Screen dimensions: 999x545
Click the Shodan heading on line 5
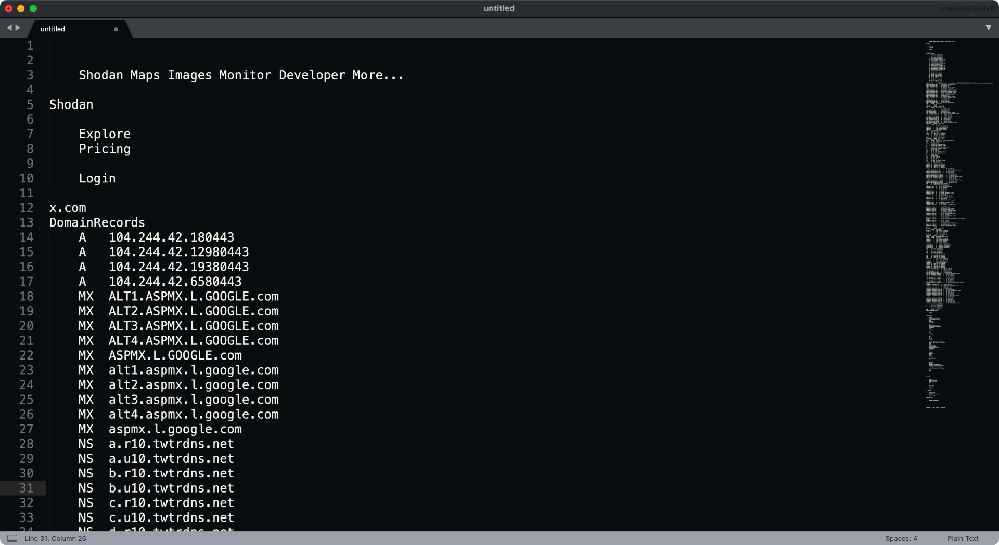(x=71, y=104)
